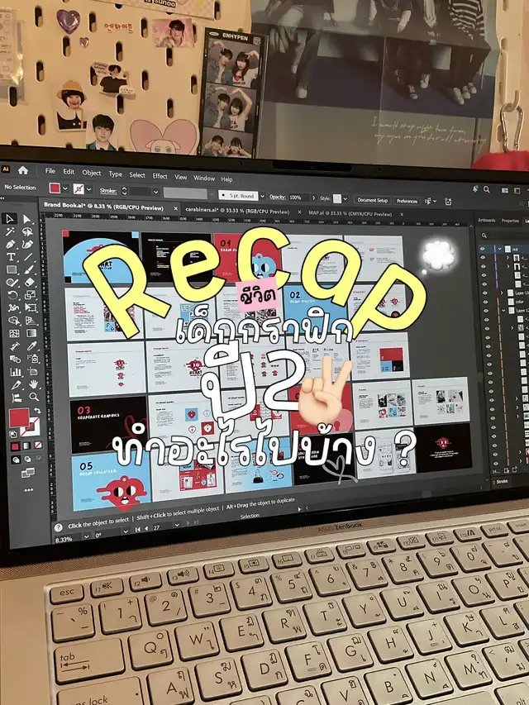Image resolution: width=529 pixels, height=705 pixels.
Task: Choose the Type tool
Action: [x=12, y=257]
